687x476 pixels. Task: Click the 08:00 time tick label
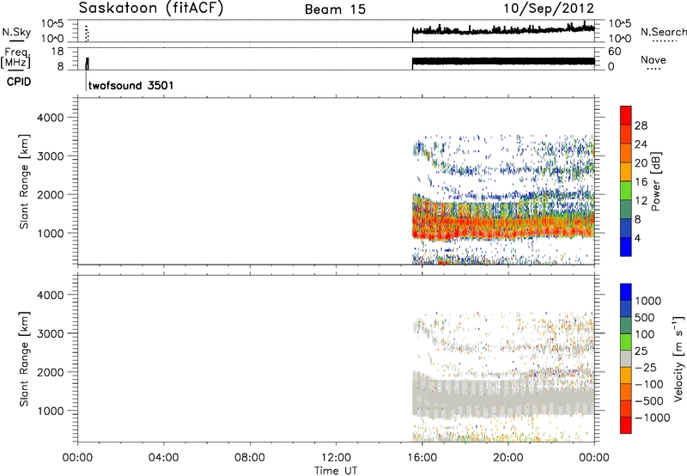click(x=250, y=458)
